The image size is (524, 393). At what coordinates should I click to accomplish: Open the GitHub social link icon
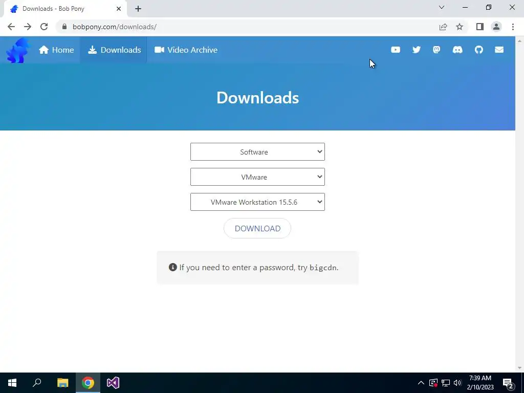(479, 50)
